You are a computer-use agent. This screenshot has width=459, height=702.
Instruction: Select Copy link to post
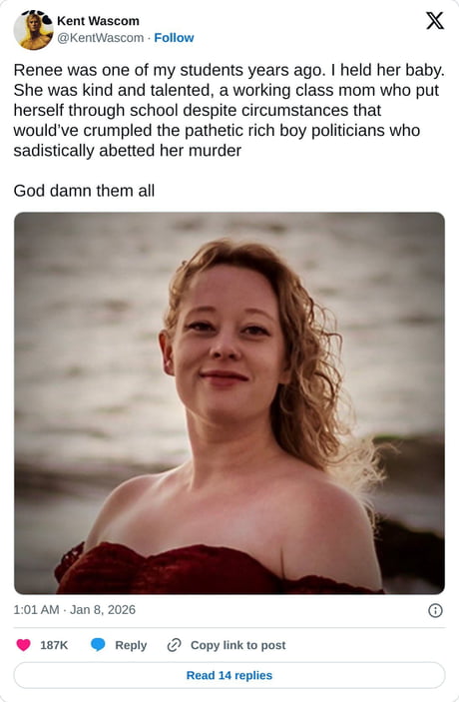[238, 645]
